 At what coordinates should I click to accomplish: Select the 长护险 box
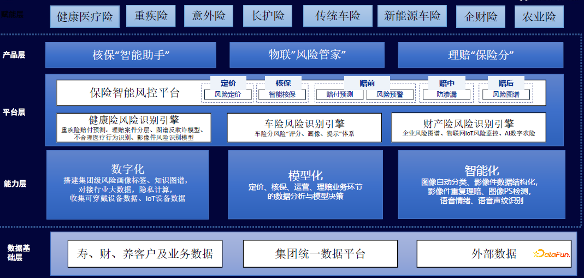point(268,16)
